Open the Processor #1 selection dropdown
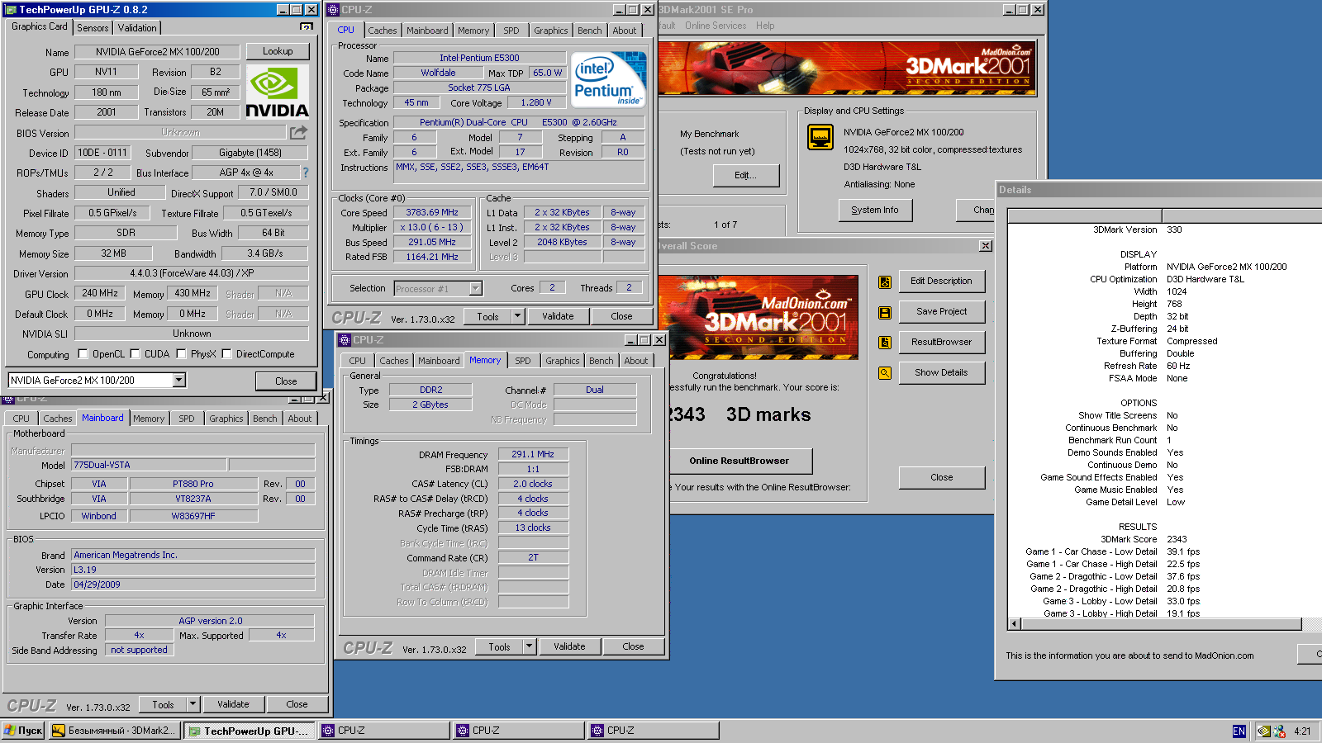 476,289
